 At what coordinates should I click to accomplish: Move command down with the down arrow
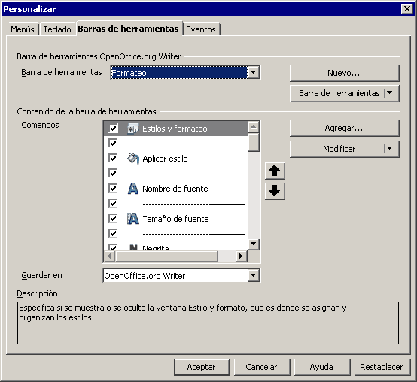275,191
